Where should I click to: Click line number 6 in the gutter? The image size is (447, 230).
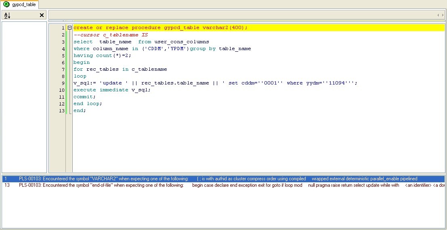(63, 63)
